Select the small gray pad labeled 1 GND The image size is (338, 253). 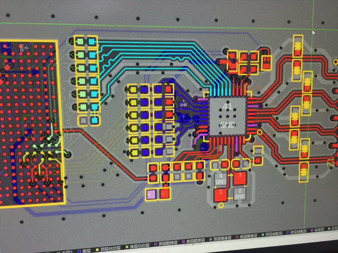tap(183, 103)
